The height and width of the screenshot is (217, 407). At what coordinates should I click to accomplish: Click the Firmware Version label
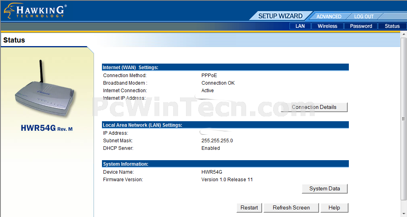123,180
